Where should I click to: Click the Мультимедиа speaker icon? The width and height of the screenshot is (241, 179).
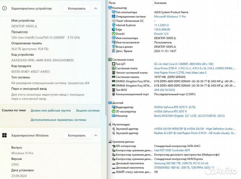click(110, 124)
